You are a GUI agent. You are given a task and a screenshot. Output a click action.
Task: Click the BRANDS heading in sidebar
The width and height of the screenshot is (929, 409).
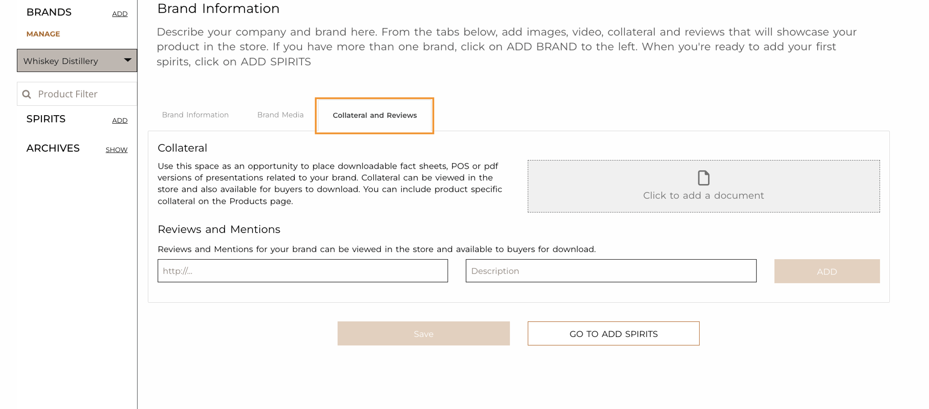click(49, 12)
